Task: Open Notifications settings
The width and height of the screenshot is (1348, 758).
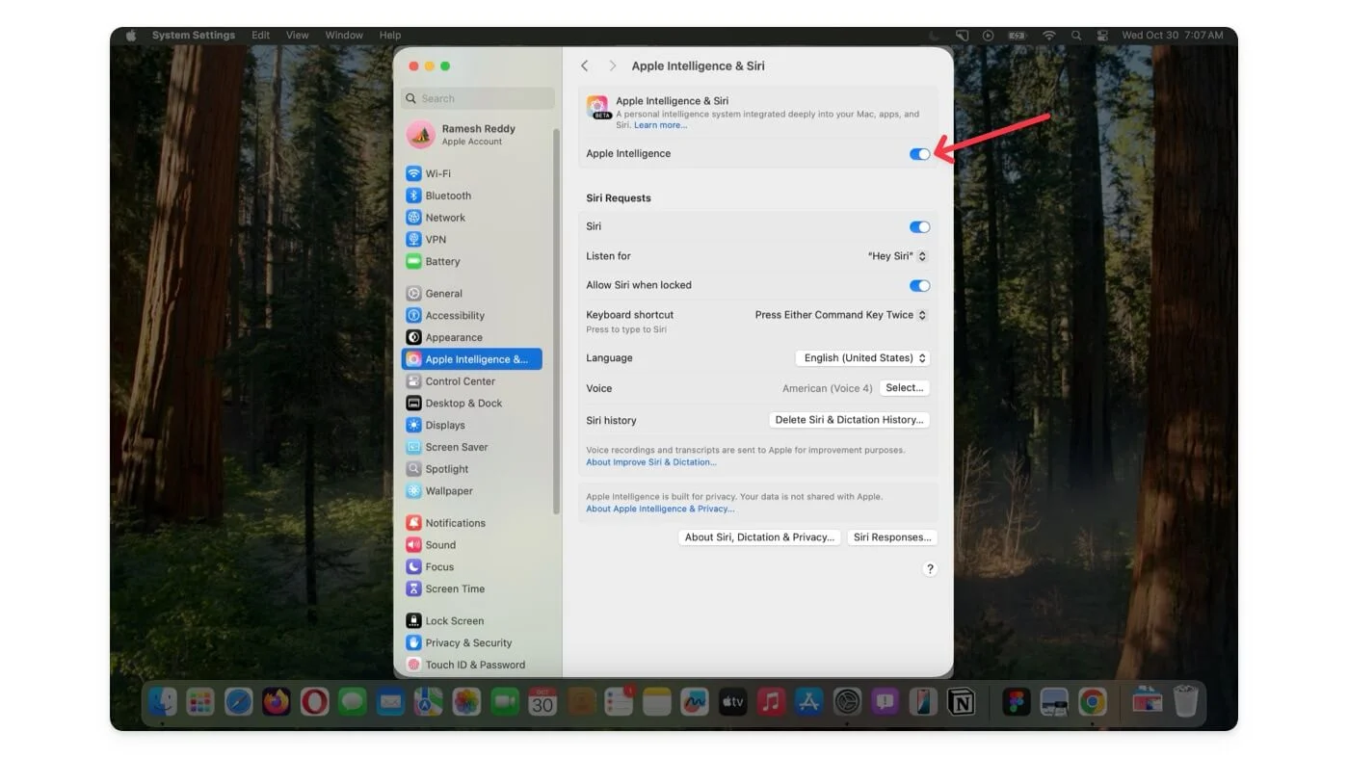Action: pyautogui.click(x=472, y=523)
